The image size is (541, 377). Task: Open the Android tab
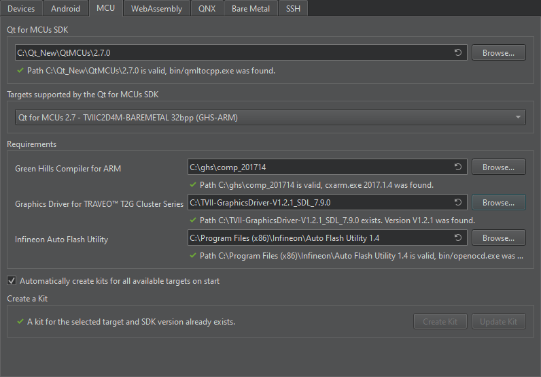point(66,8)
